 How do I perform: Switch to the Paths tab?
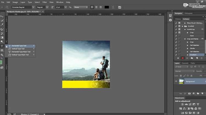[x=193, y=63]
